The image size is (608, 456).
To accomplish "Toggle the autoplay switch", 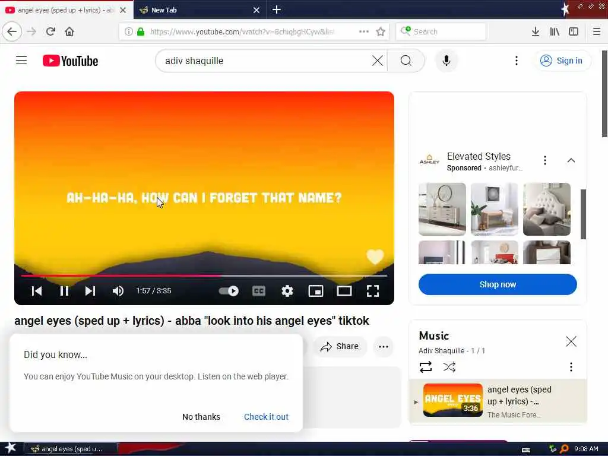I will point(229,291).
